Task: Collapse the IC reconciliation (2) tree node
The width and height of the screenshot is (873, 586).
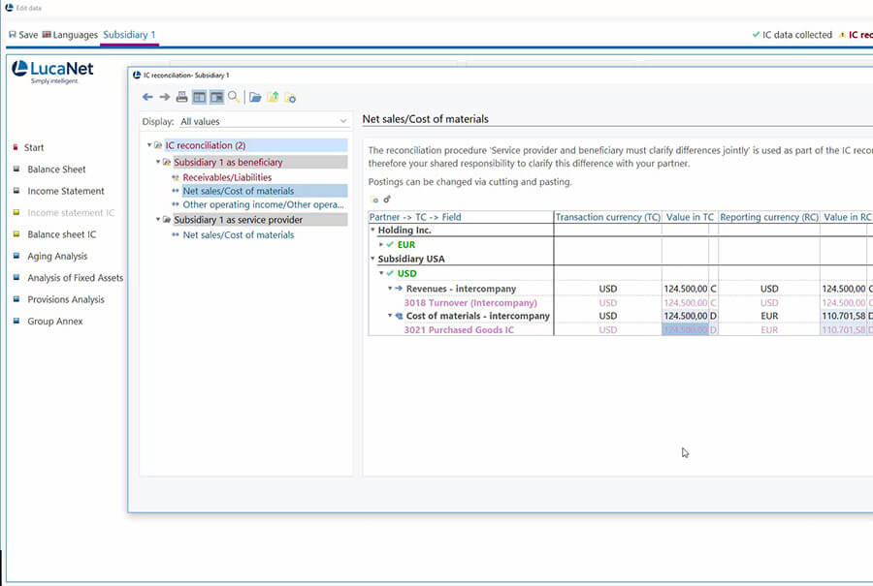Action: coord(149,145)
